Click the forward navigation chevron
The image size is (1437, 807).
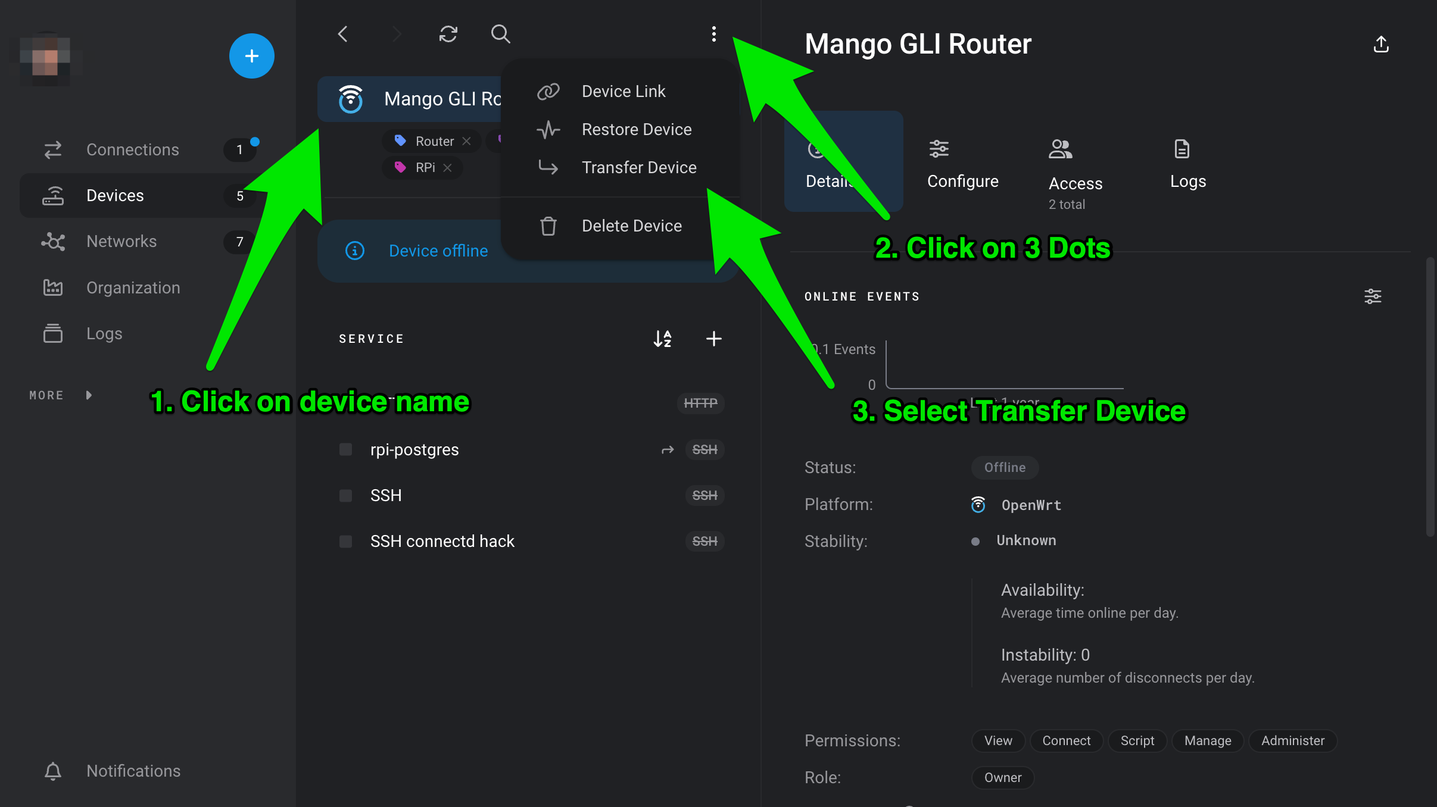[396, 34]
